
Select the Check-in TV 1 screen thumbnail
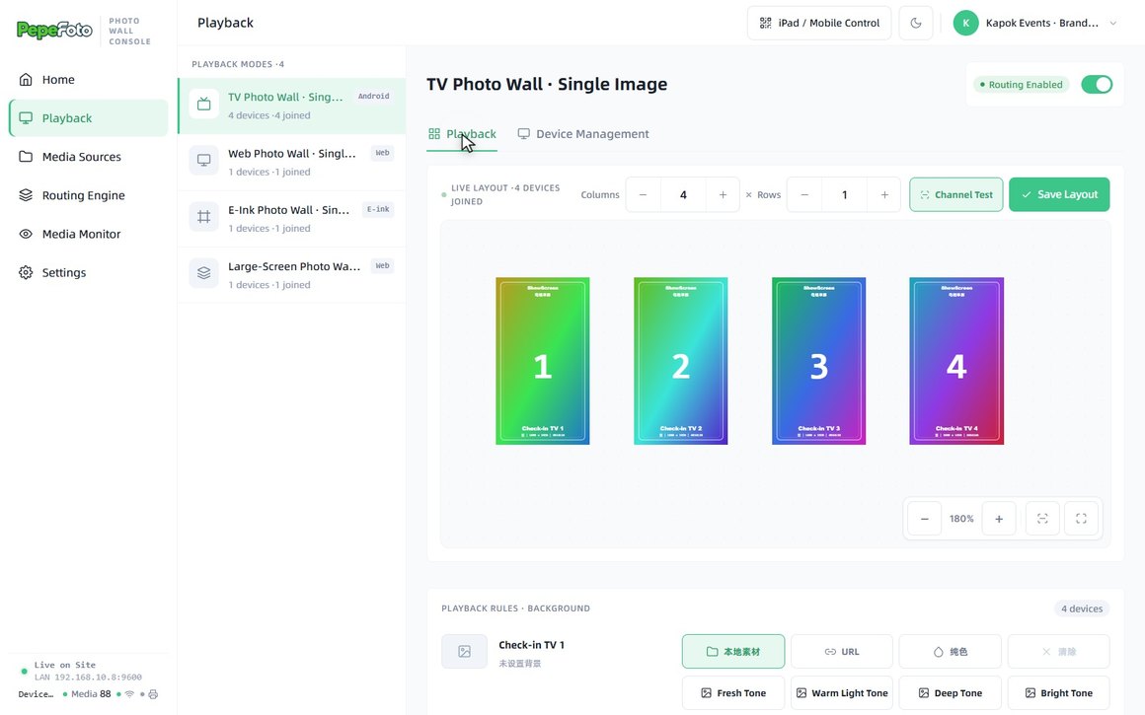coord(543,361)
